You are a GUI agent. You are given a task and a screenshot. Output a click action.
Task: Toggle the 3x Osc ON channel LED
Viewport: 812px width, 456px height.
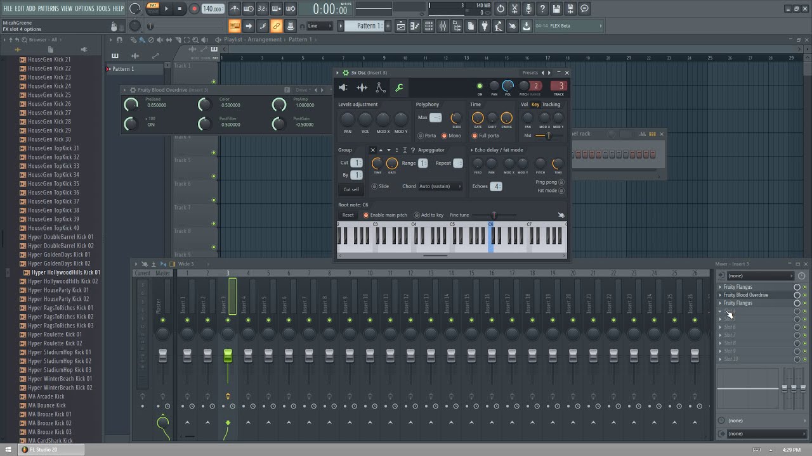pyautogui.click(x=480, y=86)
